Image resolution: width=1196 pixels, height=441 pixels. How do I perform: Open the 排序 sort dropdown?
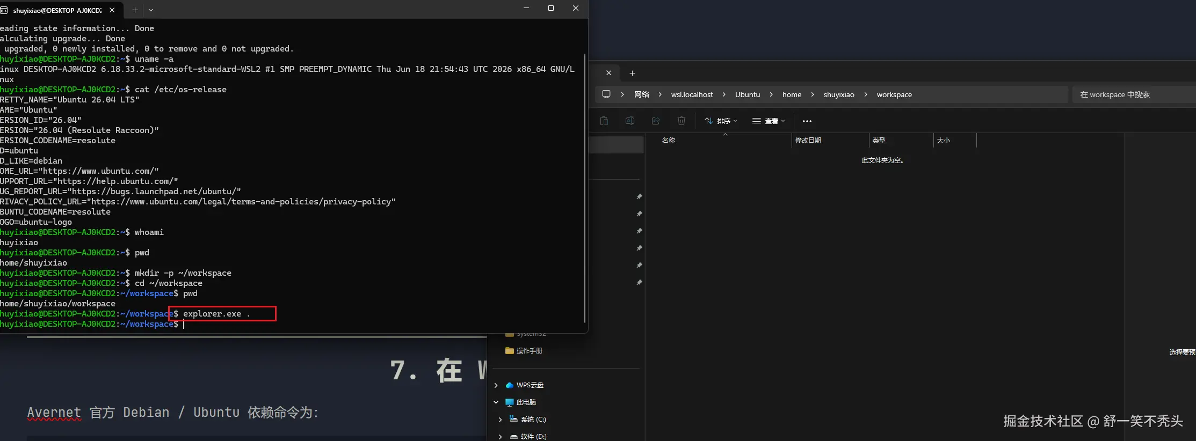[721, 121]
